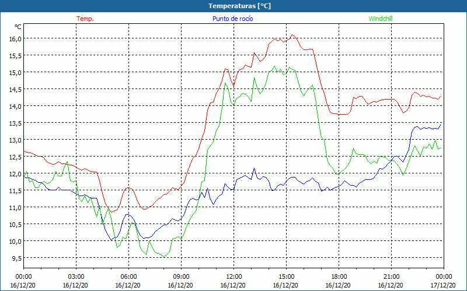Click the 21:00 time axis label
This screenshot has height=291, width=467.
[391, 277]
